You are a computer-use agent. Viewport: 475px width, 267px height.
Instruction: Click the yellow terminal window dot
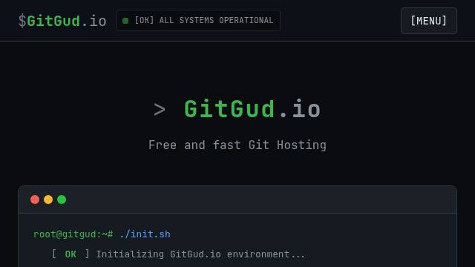[x=48, y=200]
